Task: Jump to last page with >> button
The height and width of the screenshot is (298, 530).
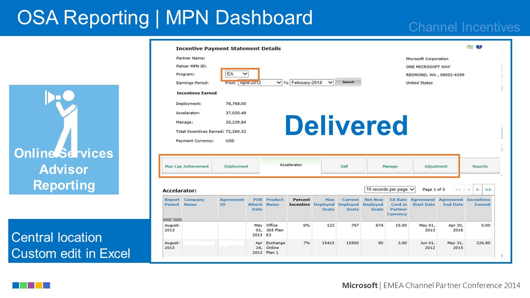Action: pos(488,189)
